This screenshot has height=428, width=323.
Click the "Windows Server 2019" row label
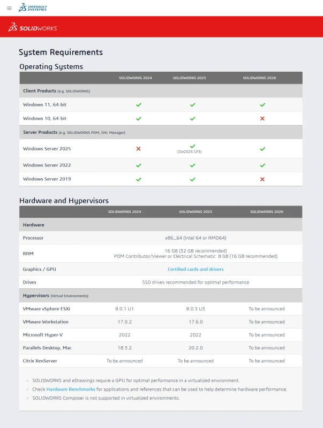coord(47,179)
